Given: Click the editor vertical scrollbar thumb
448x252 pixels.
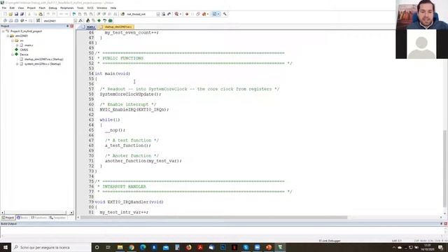Looking at the screenshot, I should point(444,169).
